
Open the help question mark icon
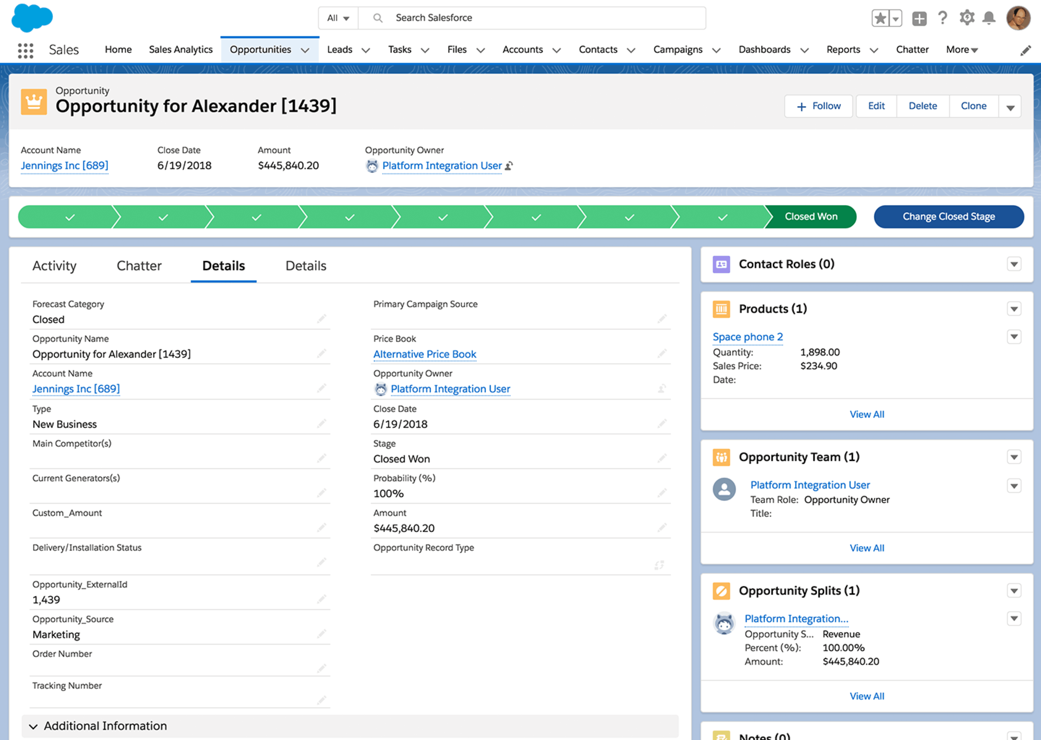(x=943, y=18)
